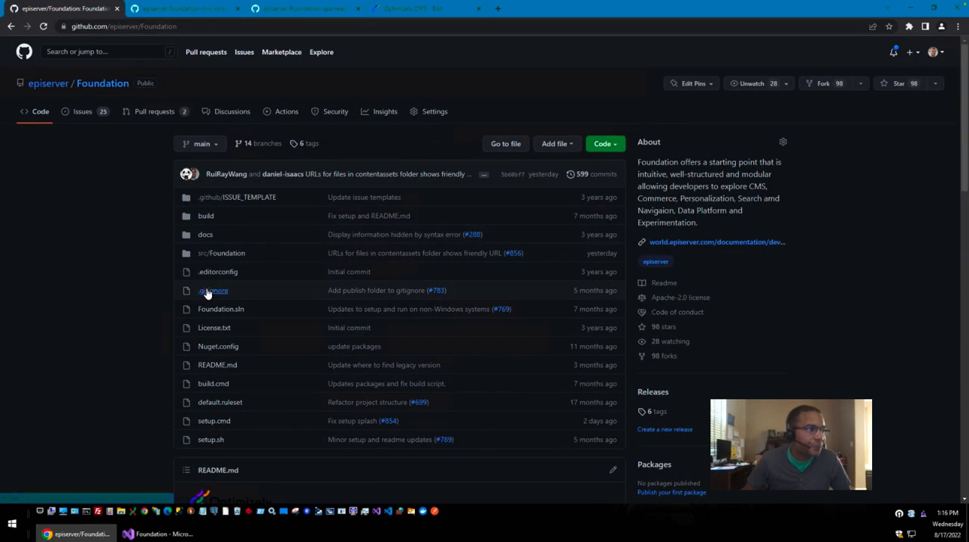Image resolution: width=969 pixels, height=542 pixels.
Task: Open .gitignore file
Action: pyautogui.click(x=213, y=291)
